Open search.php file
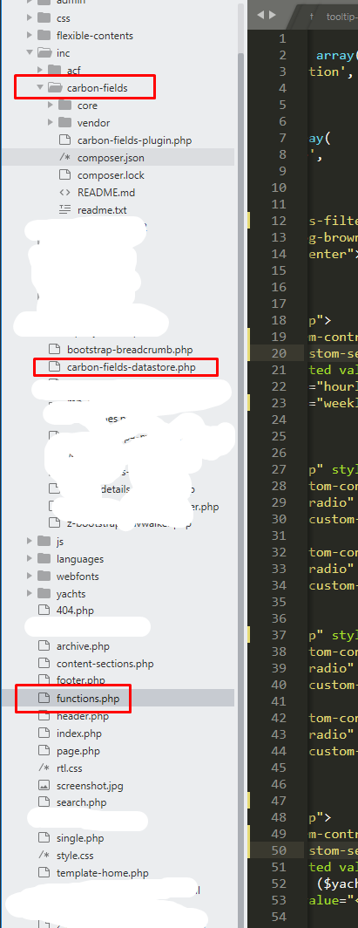 pyautogui.click(x=82, y=803)
